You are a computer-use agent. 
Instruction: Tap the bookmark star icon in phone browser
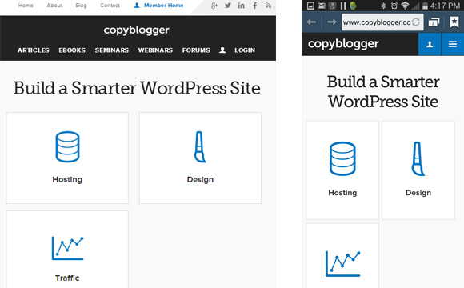[454, 22]
